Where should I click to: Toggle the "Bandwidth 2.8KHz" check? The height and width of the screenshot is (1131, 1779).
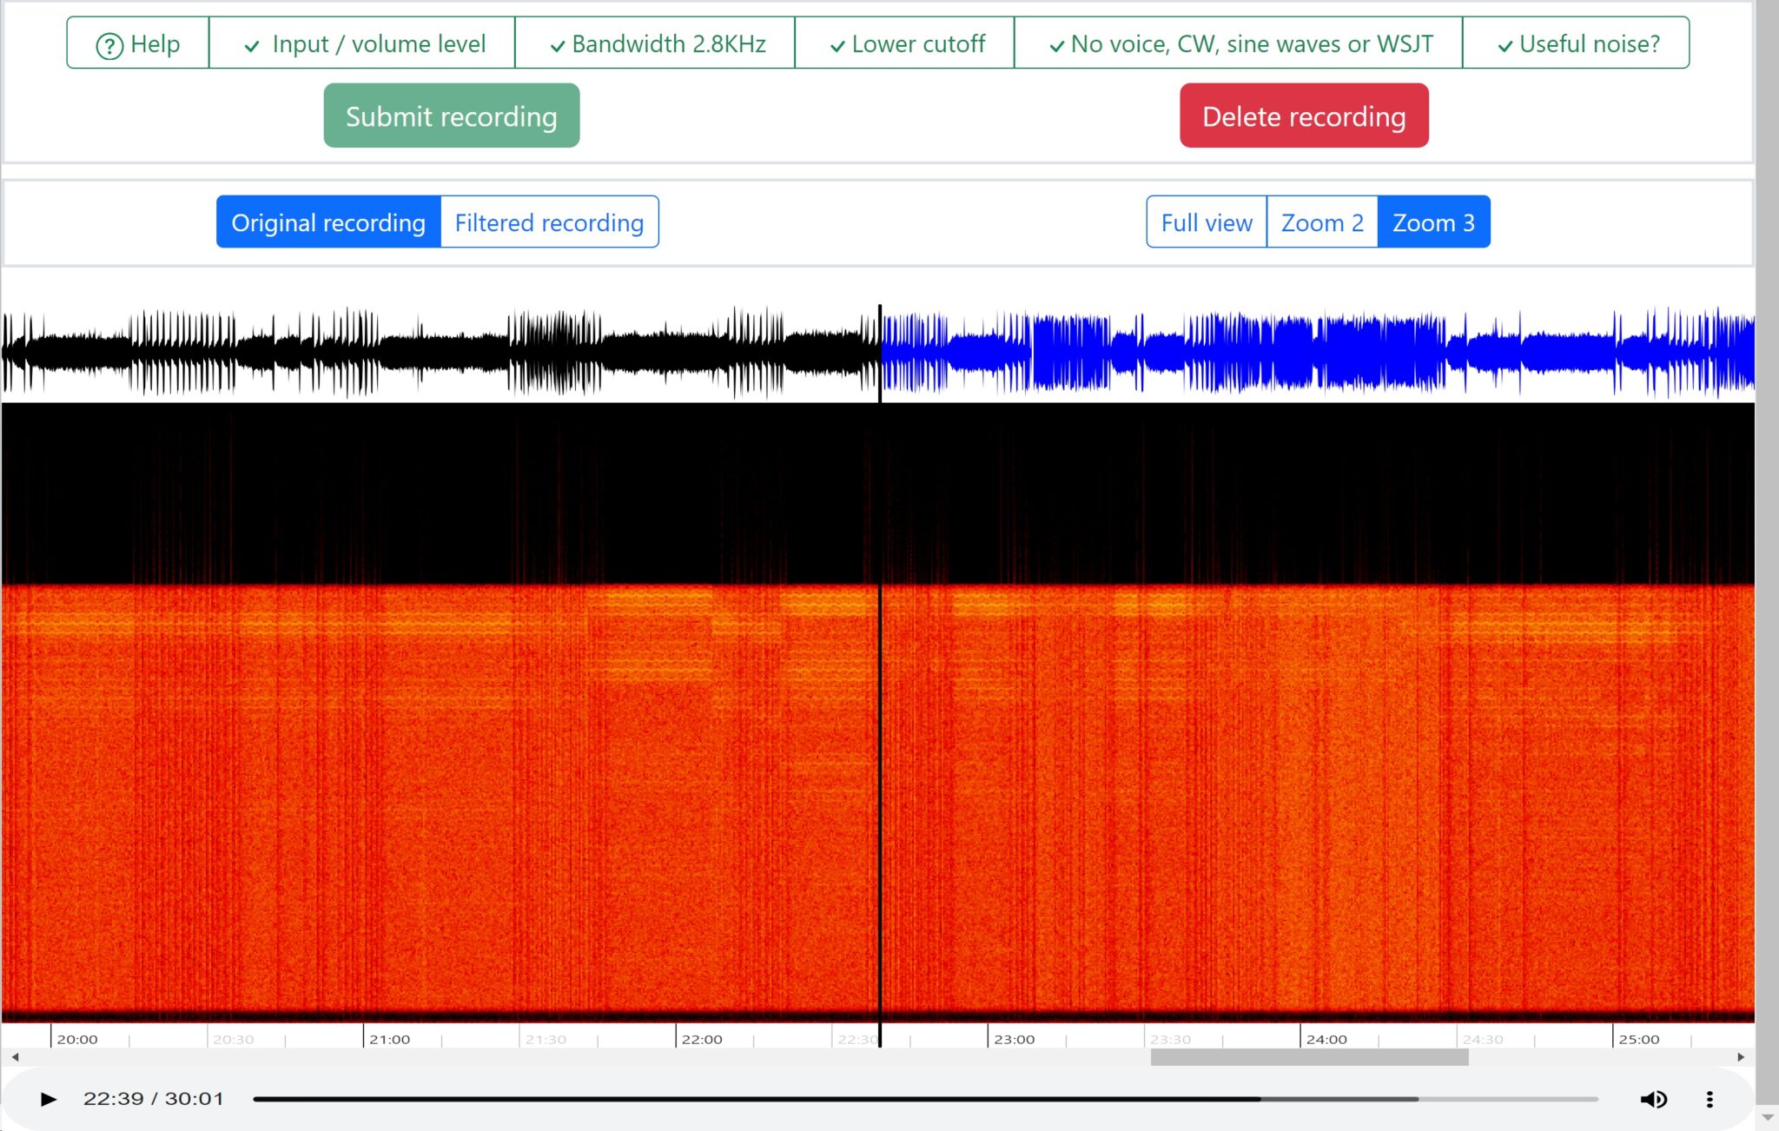click(x=558, y=43)
